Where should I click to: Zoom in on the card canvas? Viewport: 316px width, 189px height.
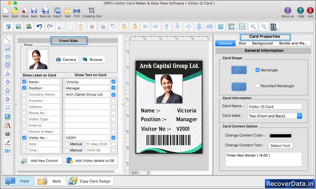253,27
